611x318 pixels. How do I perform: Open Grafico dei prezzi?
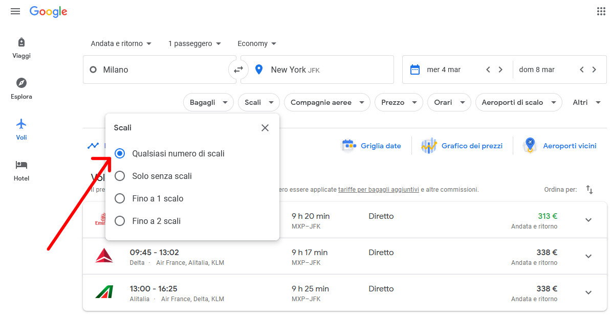(x=462, y=146)
